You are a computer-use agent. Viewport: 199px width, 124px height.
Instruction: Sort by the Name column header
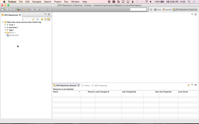point(67,92)
